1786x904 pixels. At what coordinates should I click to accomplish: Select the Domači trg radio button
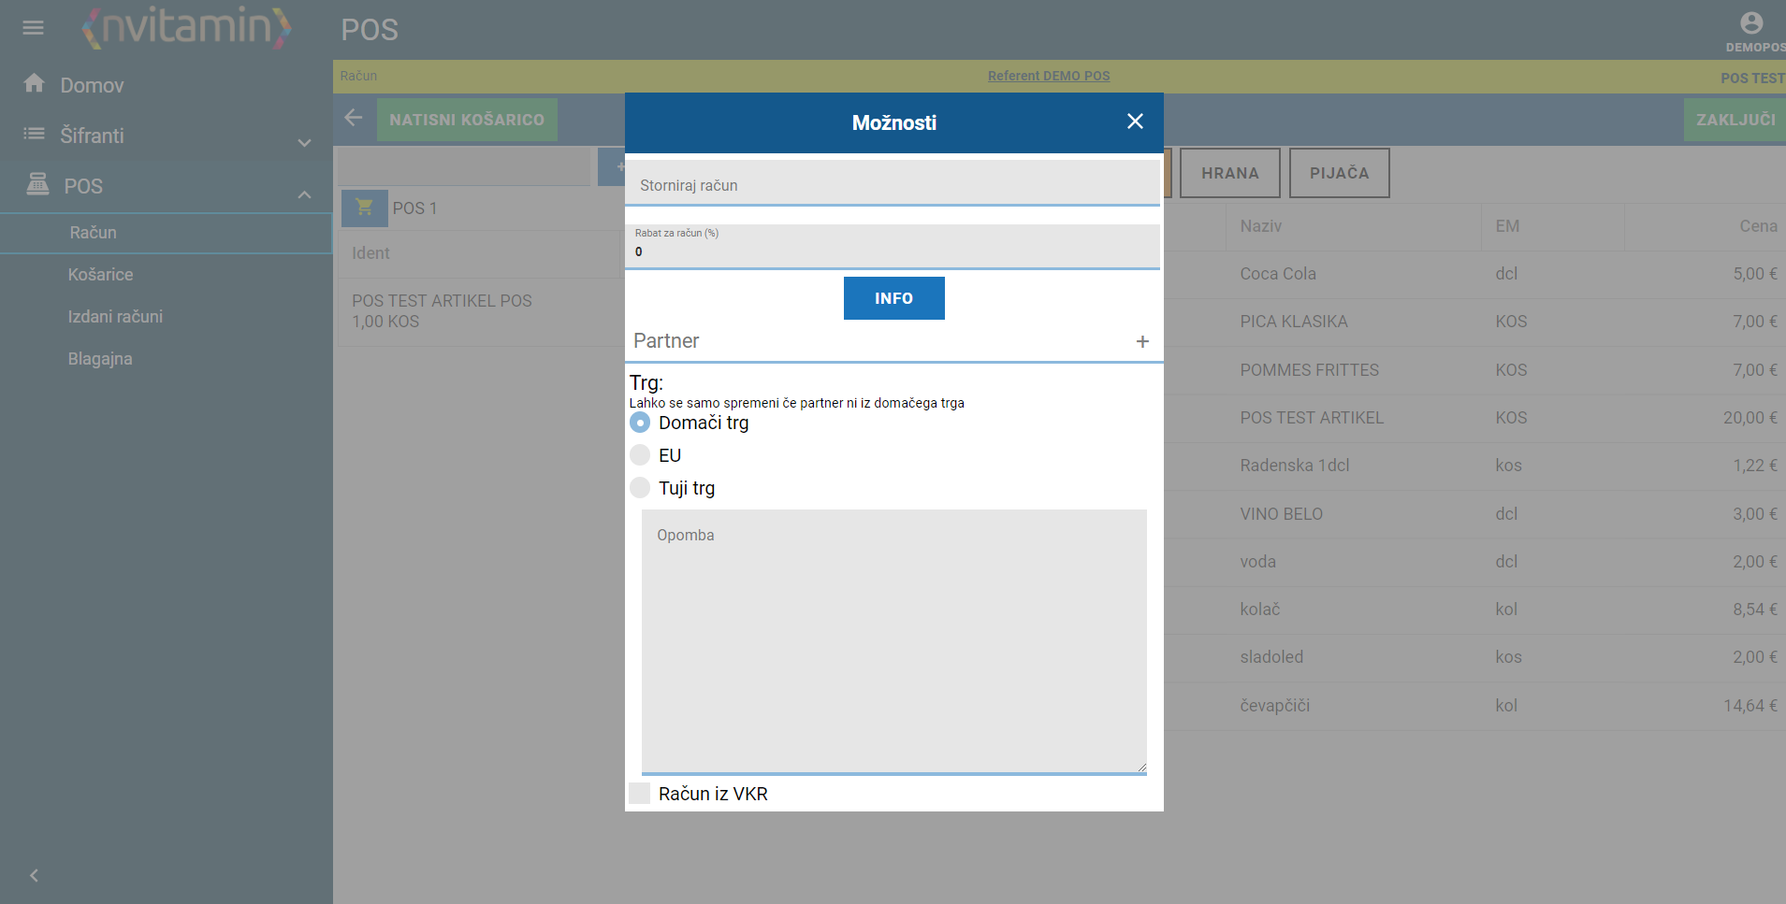640,423
